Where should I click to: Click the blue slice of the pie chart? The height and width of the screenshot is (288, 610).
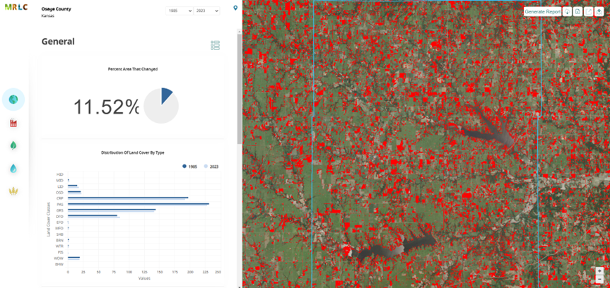pos(166,95)
